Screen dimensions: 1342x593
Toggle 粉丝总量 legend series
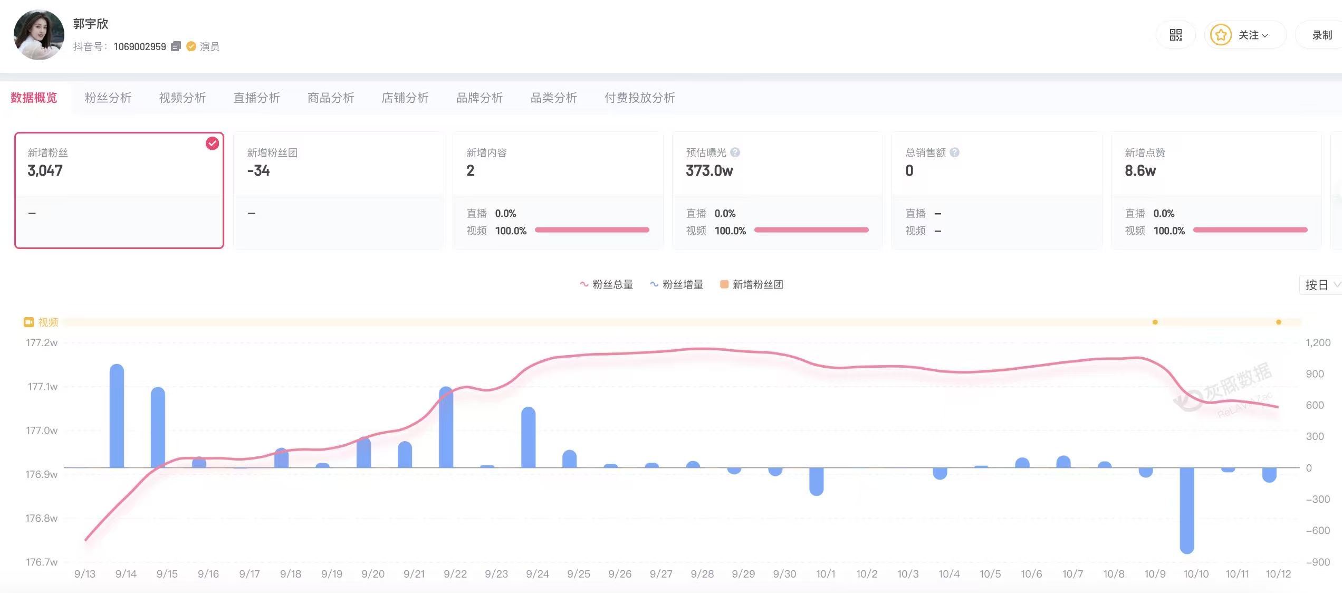606,284
